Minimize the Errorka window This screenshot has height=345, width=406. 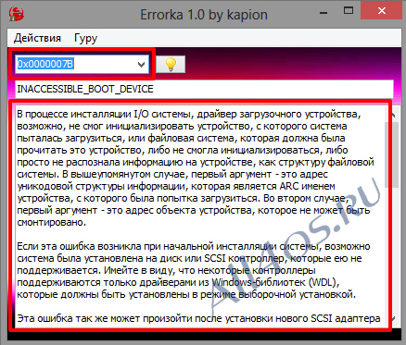click(x=324, y=13)
